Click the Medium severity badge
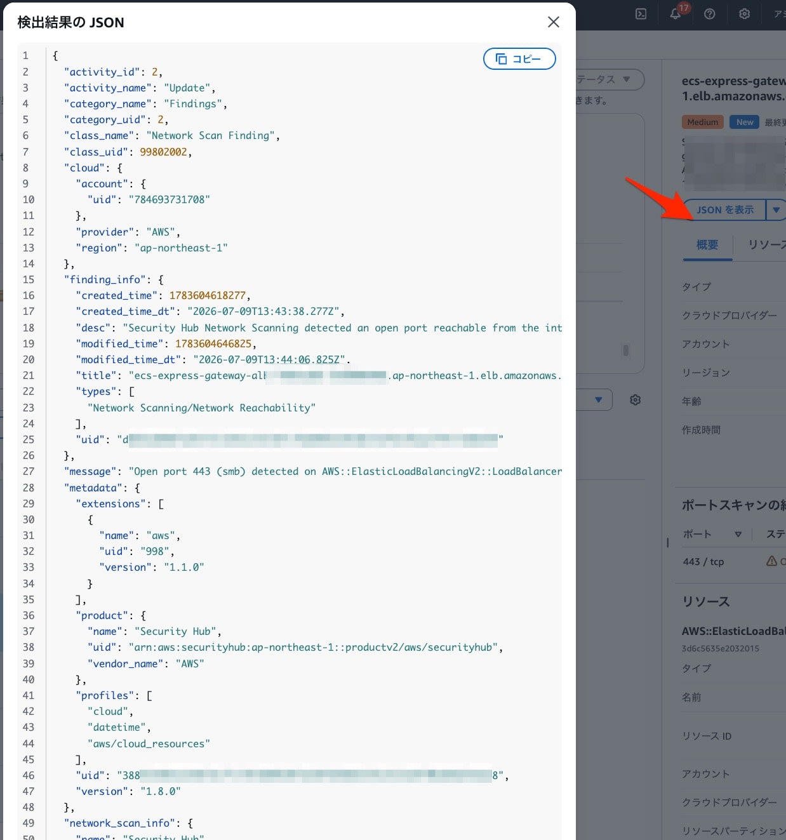 703,122
